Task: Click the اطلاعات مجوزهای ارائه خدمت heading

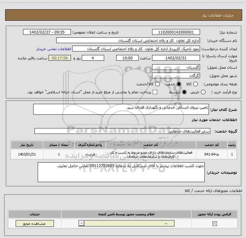Action: coord(213,191)
